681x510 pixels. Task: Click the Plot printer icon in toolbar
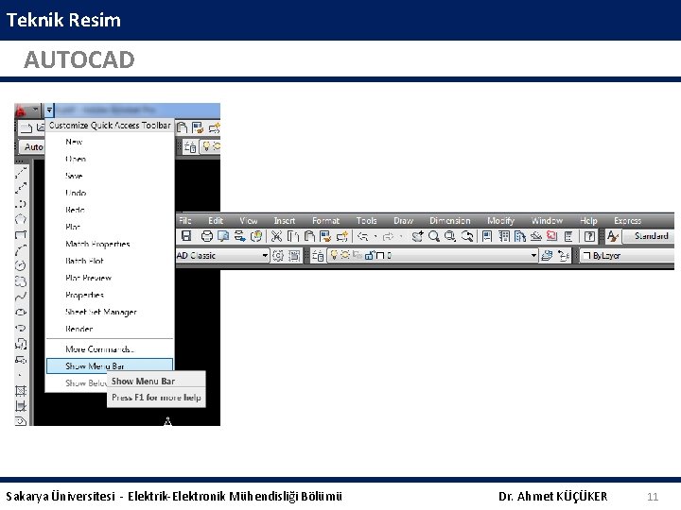tap(207, 236)
